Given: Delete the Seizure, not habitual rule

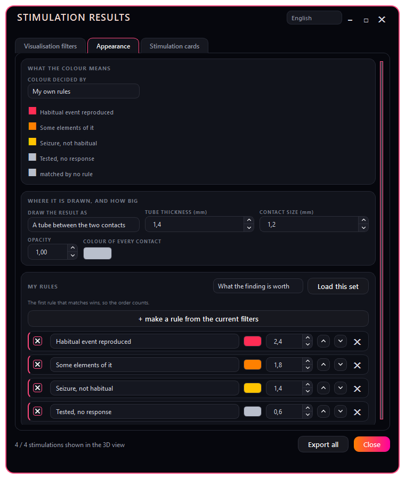Looking at the screenshot, I should (357, 389).
